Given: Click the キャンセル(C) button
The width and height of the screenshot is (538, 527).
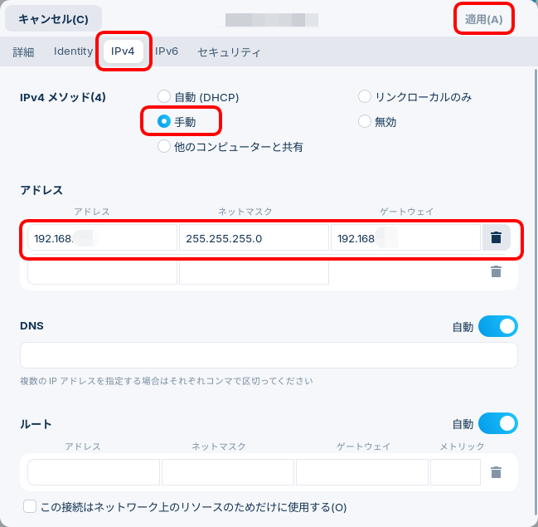Looking at the screenshot, I should click(53, 18).
